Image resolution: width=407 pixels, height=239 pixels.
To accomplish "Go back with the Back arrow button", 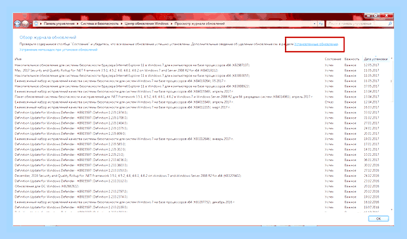I will pos(17,24).
